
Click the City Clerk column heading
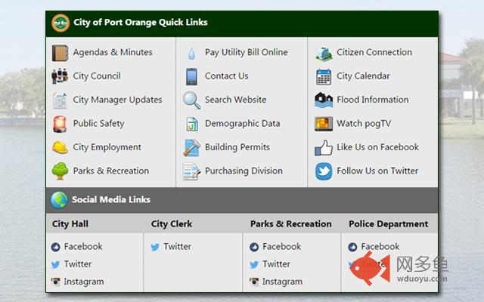click(x=172, y=224)
